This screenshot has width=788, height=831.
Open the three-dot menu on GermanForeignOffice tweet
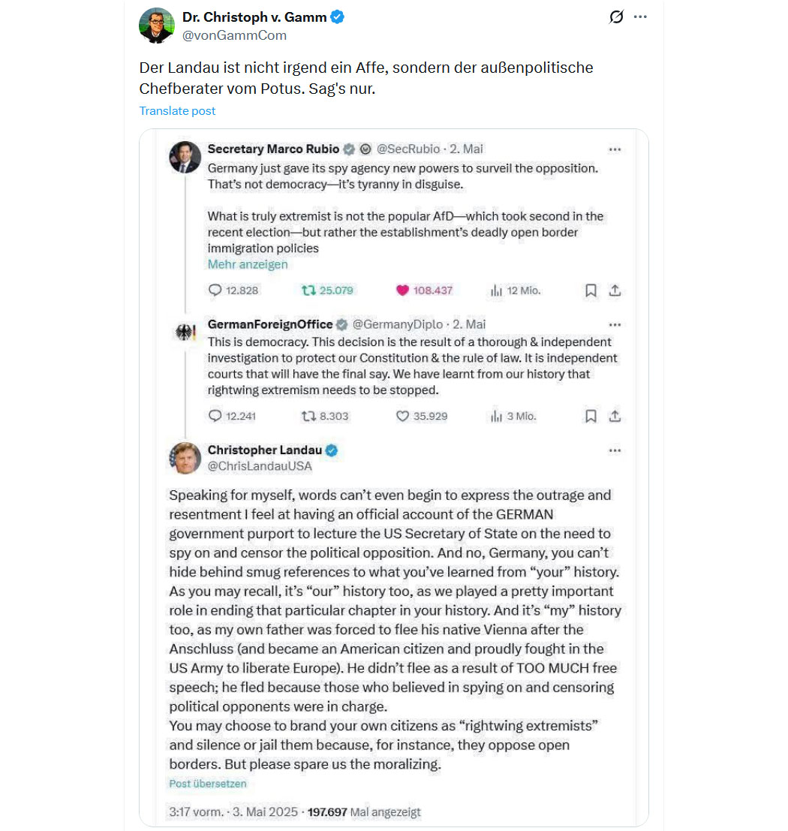tap(615, 325)
